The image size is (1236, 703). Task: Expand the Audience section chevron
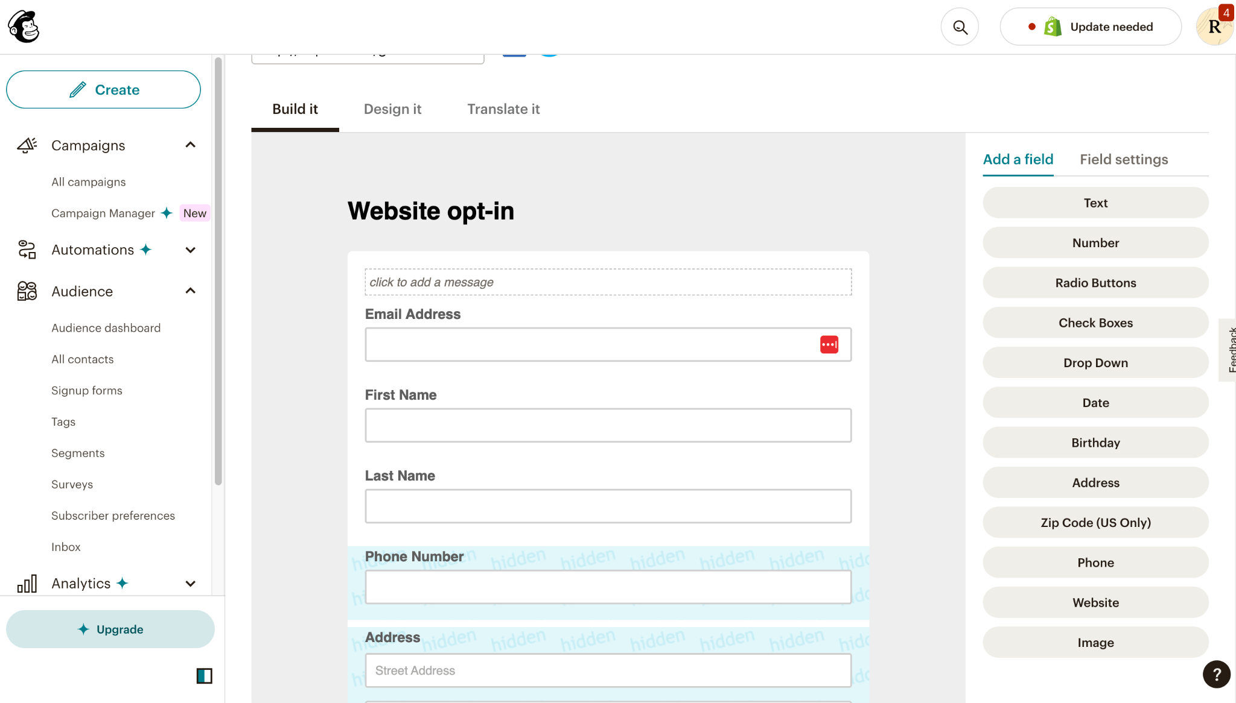tap(190, 291)
